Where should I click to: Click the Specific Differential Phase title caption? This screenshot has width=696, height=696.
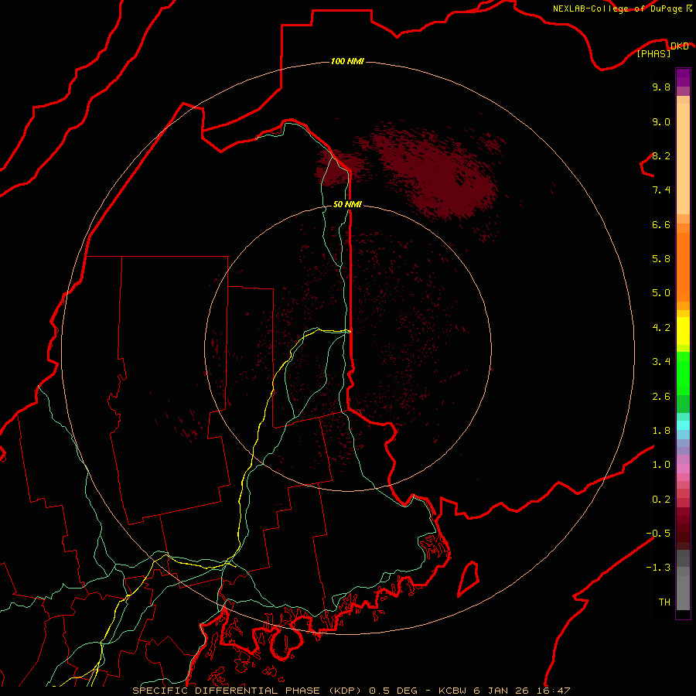pyautogui.click(x=351, y=691)
